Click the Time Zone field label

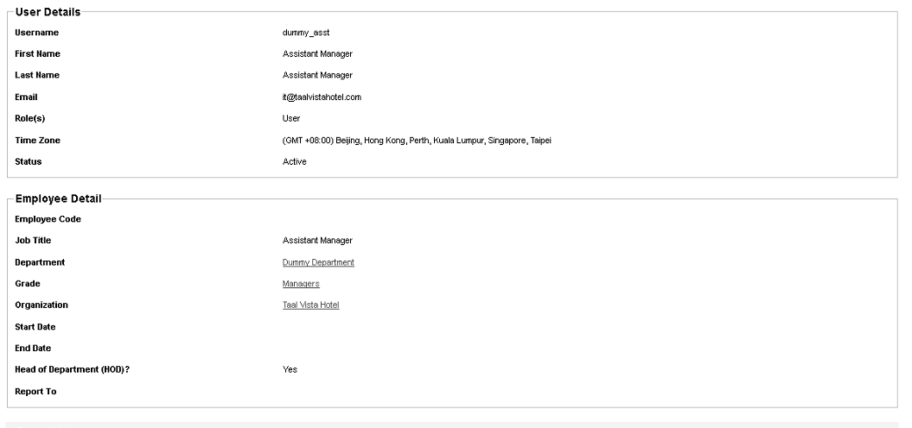click(x=37, y=141)
